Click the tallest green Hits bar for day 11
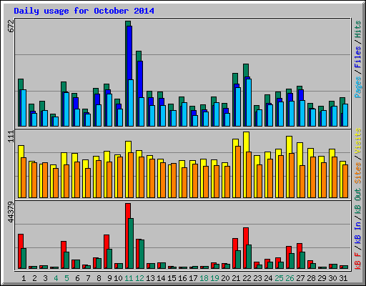Screen dimensions: 366x286 127,74
